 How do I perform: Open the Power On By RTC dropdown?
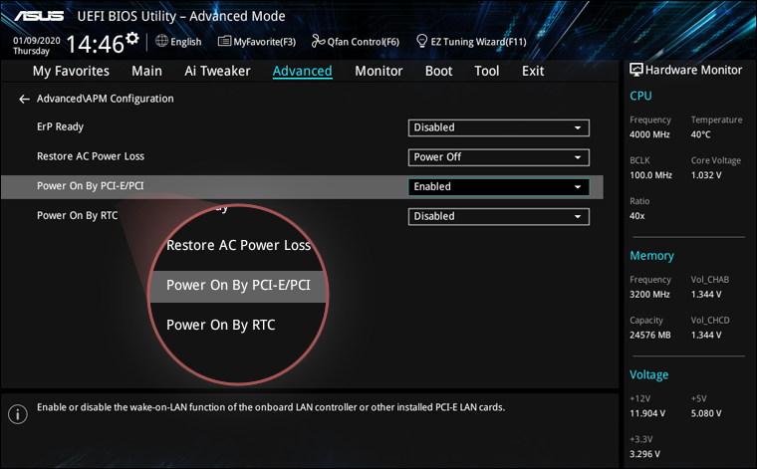point(499,217)
